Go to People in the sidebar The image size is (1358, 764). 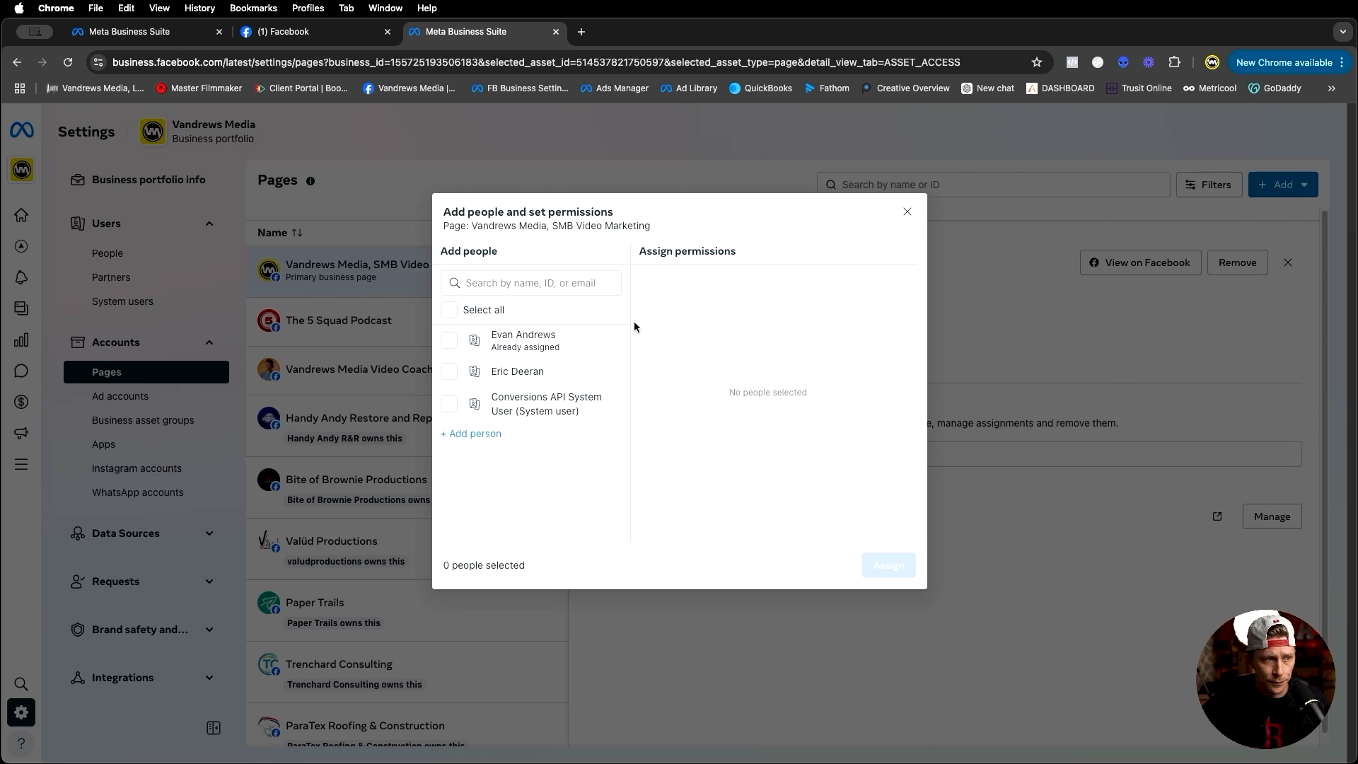pyautogui.click(x=108, y=253)
